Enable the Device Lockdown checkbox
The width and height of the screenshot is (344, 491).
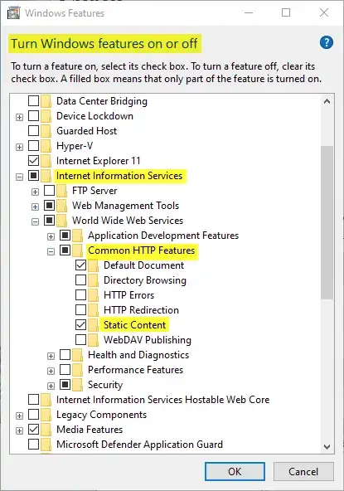pyautogui.click(x=33, y=116)
